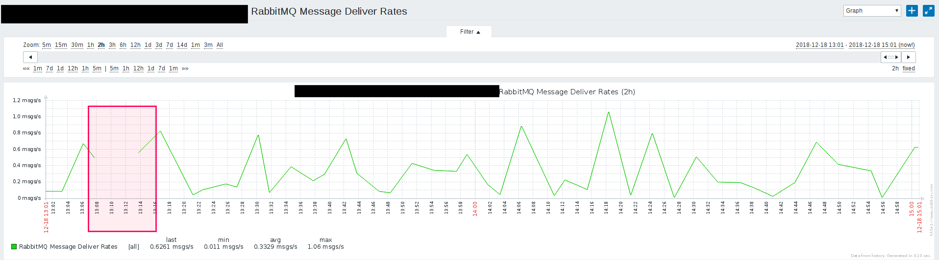The width and height of the screenshot is (939, 260).
Task: Set zoom to 3d
Action: tap(159, 45)
